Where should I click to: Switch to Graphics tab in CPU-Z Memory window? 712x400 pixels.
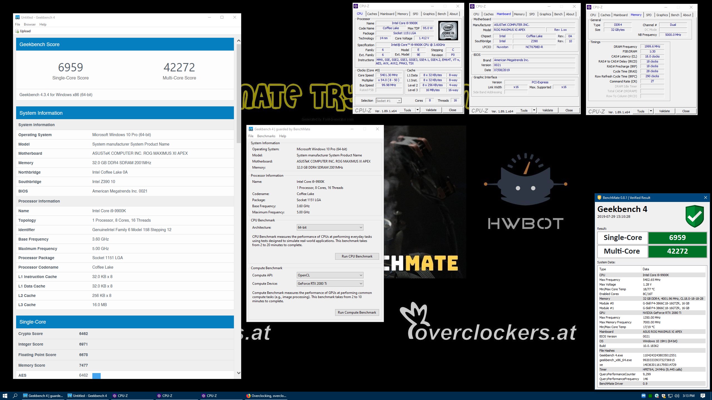[x=662, y=15]
